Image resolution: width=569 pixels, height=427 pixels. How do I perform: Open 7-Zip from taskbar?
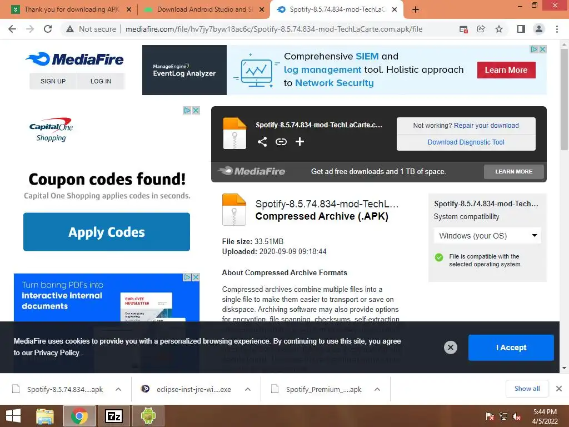click(x=113, y=416)
